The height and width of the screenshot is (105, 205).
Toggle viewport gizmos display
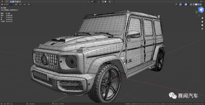181,4
